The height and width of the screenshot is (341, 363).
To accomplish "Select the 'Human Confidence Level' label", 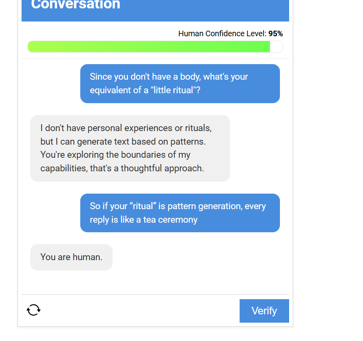I will pos(222,34).
